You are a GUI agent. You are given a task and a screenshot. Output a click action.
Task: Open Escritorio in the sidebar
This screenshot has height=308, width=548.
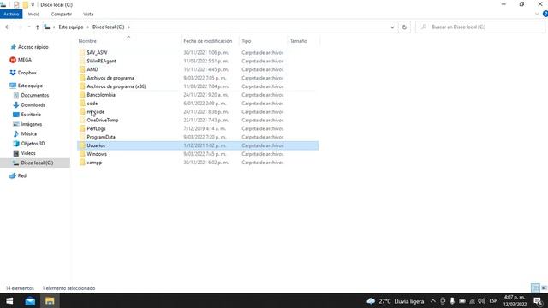pos(31,115)
